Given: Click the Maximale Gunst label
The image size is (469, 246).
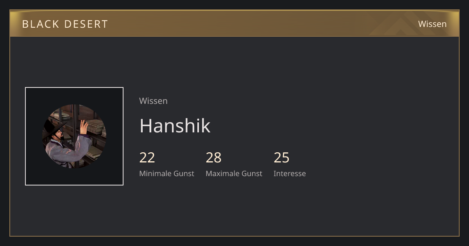Looking at the screenshot, I should 234,173.
